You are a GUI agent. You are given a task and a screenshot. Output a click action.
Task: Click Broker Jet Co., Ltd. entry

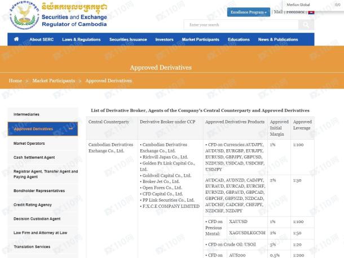(161, 181)
